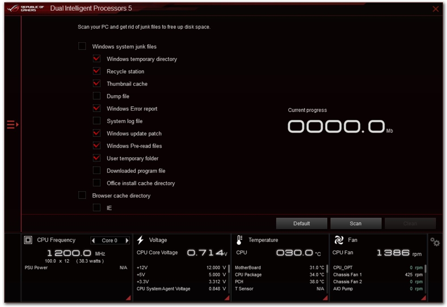Screen dimensions: 447x307
Task: Click the Current progress label
Action: point(308,110)
